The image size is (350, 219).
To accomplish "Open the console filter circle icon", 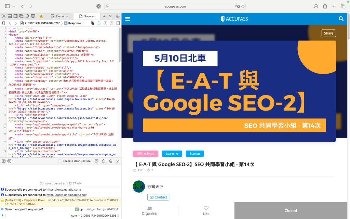I will tap(9, 161).
